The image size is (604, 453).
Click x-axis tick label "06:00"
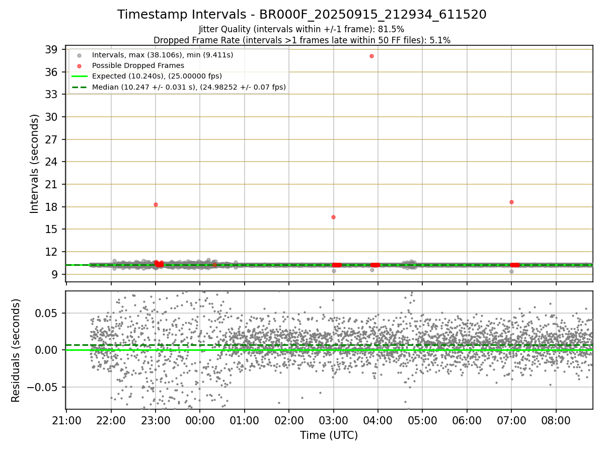(467, 420)
